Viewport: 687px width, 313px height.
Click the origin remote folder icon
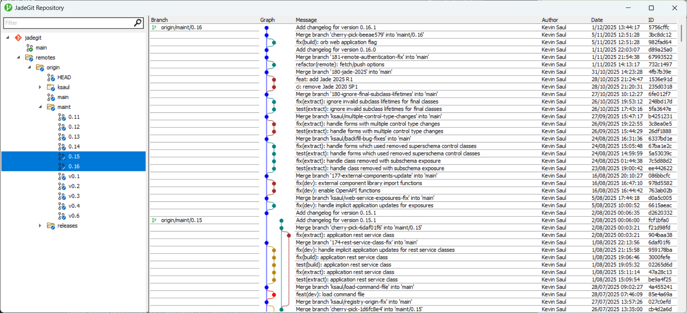40,68
